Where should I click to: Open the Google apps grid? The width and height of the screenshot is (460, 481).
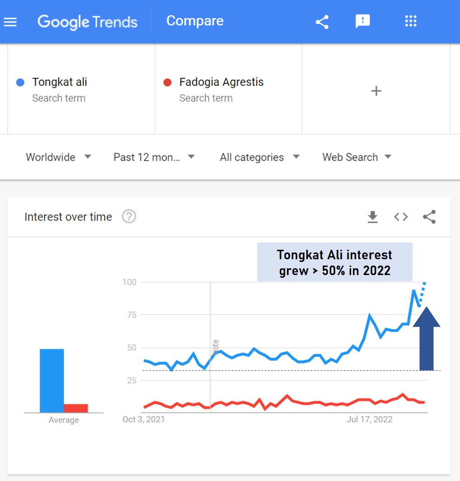[x=411, y=21]
